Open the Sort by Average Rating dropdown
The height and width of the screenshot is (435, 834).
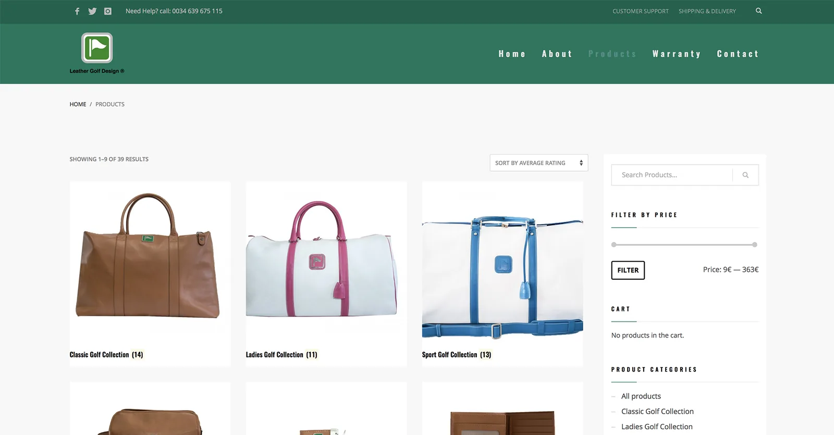tap(539, 163)
